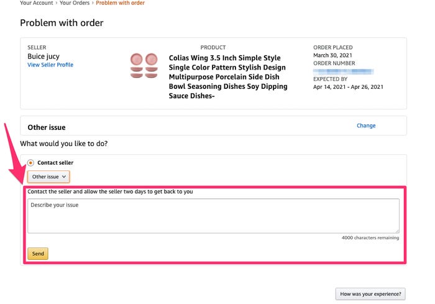Send the message to the seller
The width and height of the screenshot is (435, 304).
pyautogui.click(x=38, y=254)
